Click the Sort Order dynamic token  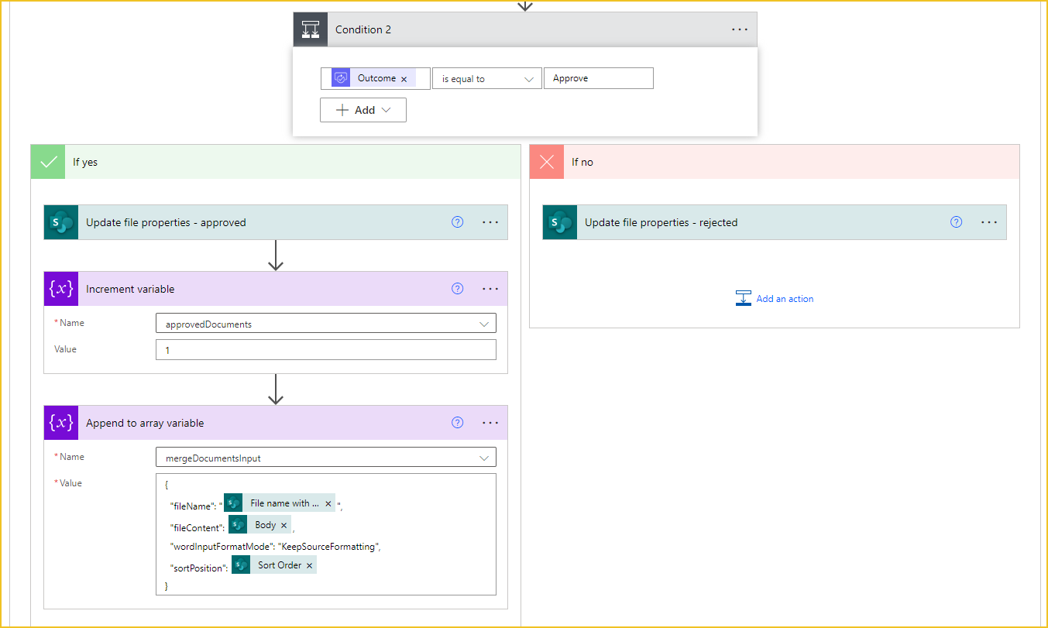coord(274,565)
